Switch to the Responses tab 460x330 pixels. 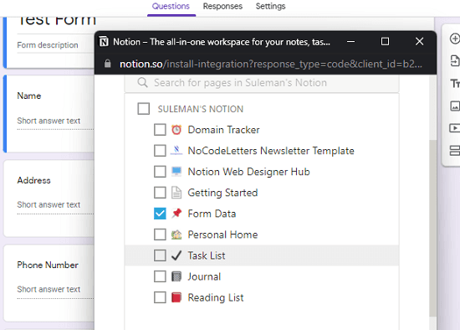(222, 6)
